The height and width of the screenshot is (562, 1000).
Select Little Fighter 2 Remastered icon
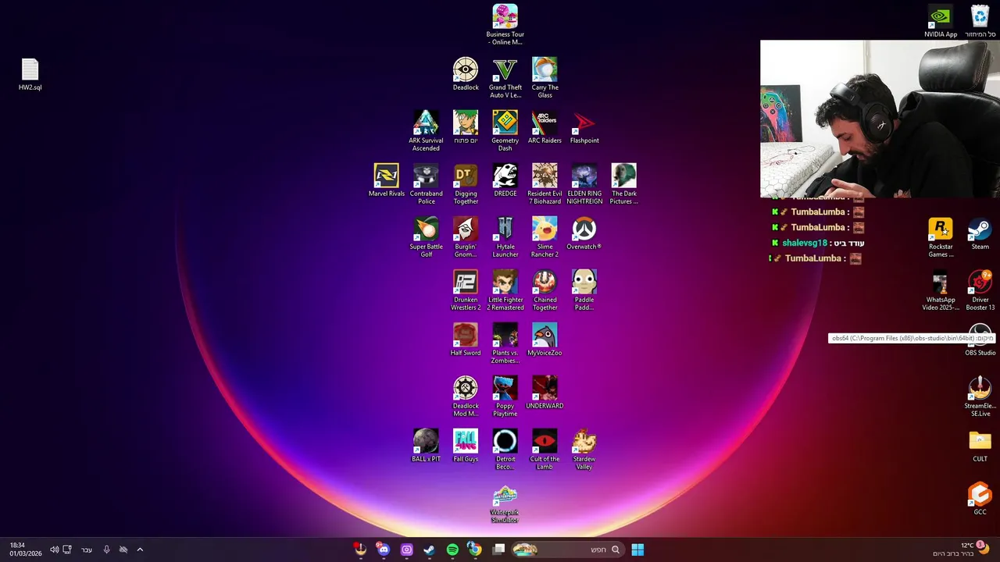pyautogui.click(x=505, y=290)
